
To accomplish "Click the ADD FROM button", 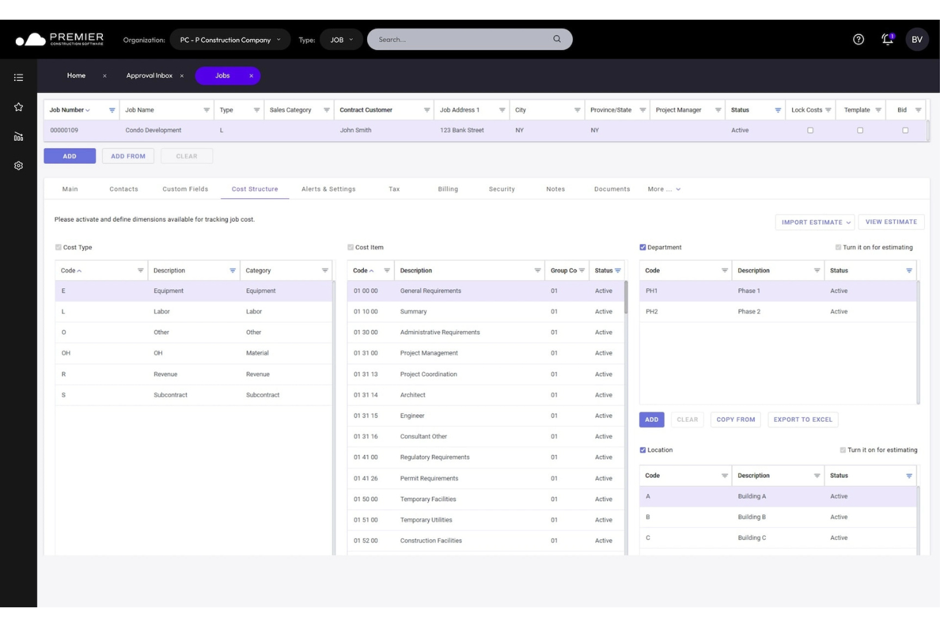I will pyautogui.click(x=128, y=156).
